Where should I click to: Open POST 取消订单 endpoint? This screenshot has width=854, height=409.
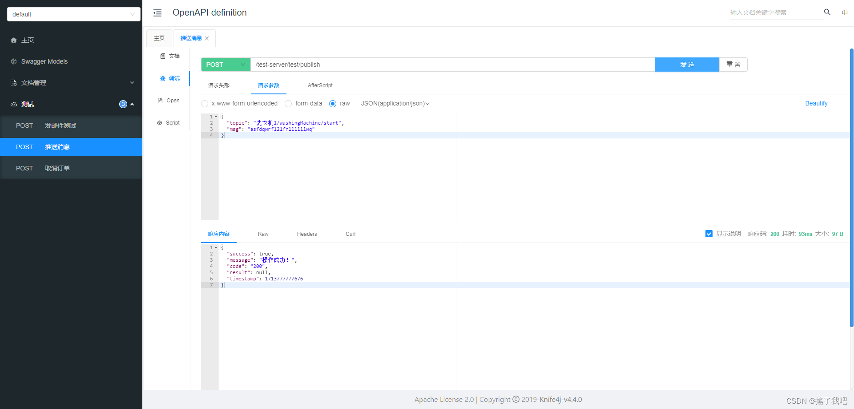[71, 168]
